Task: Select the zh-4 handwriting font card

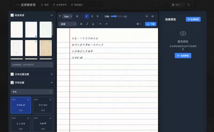Action: coord(43,124)
